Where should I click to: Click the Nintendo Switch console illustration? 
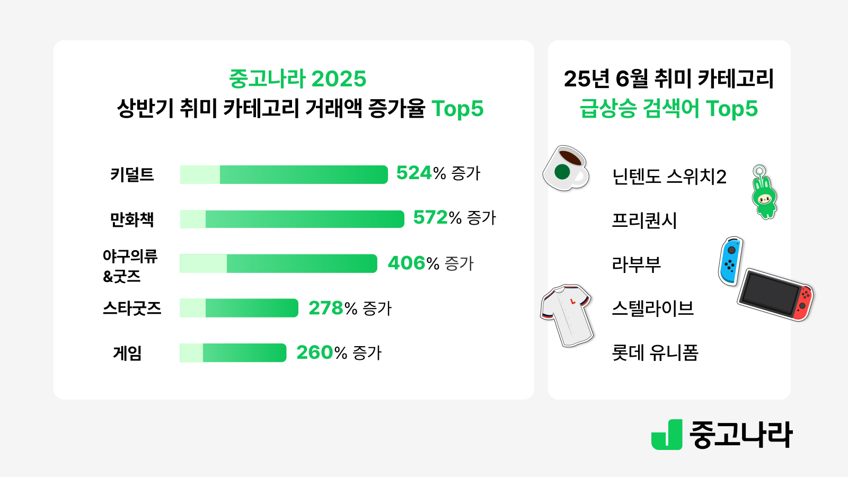[x=775, y=294]
